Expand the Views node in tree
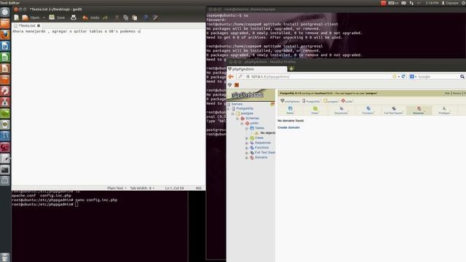This screenshot has width=466, height=262. pos(246,138)
